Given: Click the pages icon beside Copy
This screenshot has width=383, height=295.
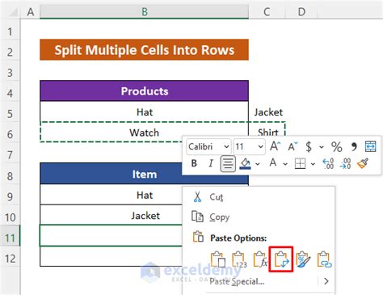Looking at the screenshot, I should [x=197, y=217].
